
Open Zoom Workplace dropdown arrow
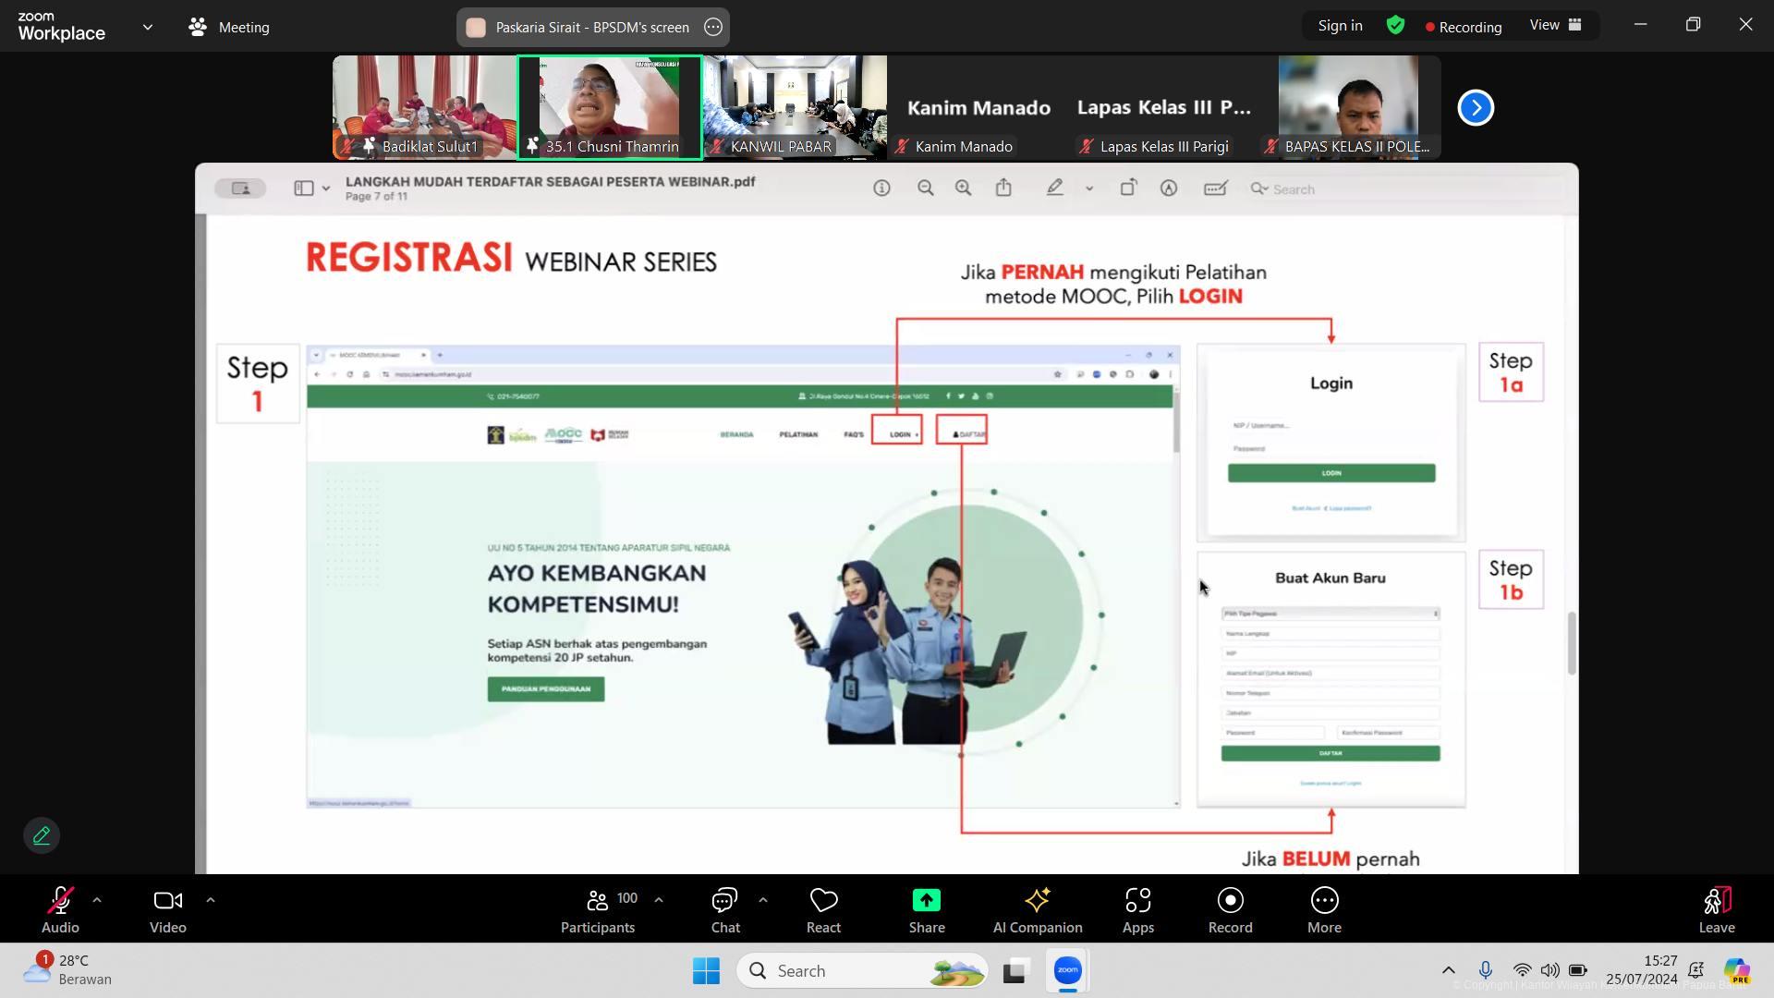point(148,28)
